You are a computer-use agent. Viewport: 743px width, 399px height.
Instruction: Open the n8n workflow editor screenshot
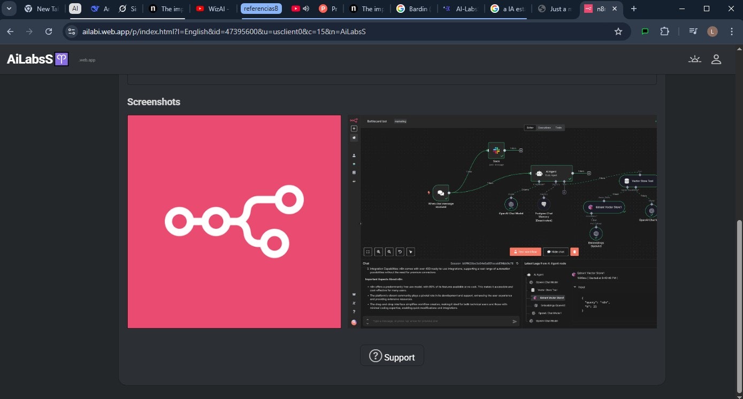pyautogui.click(x=502, y=222)
